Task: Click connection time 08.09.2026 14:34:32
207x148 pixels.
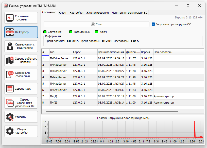Action: click(111, 90)
